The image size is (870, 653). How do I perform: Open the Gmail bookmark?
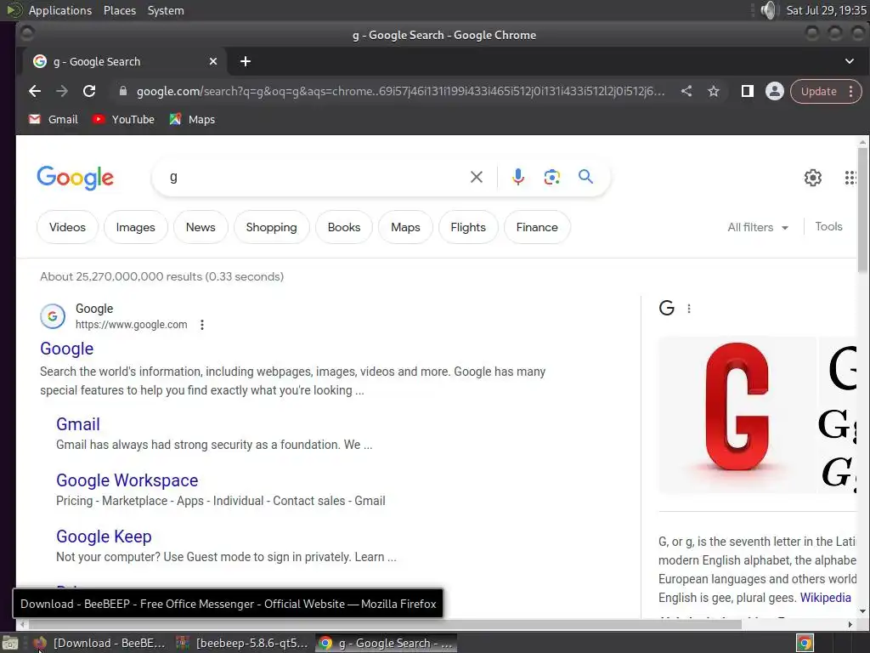point(54,119)
